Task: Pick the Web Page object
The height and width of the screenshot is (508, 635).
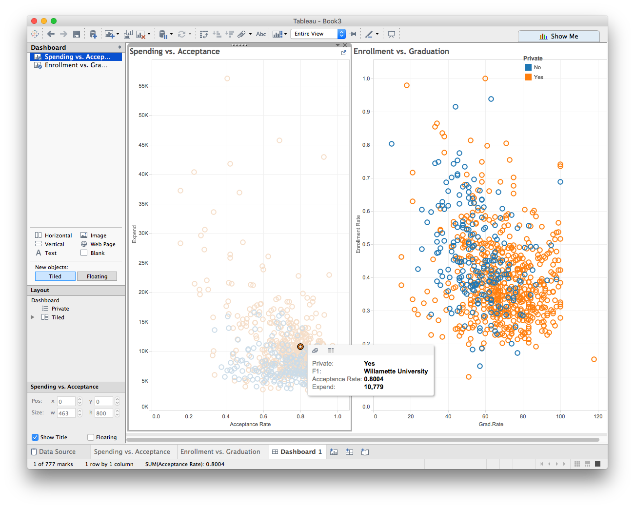Action: [x=98, y=244]
